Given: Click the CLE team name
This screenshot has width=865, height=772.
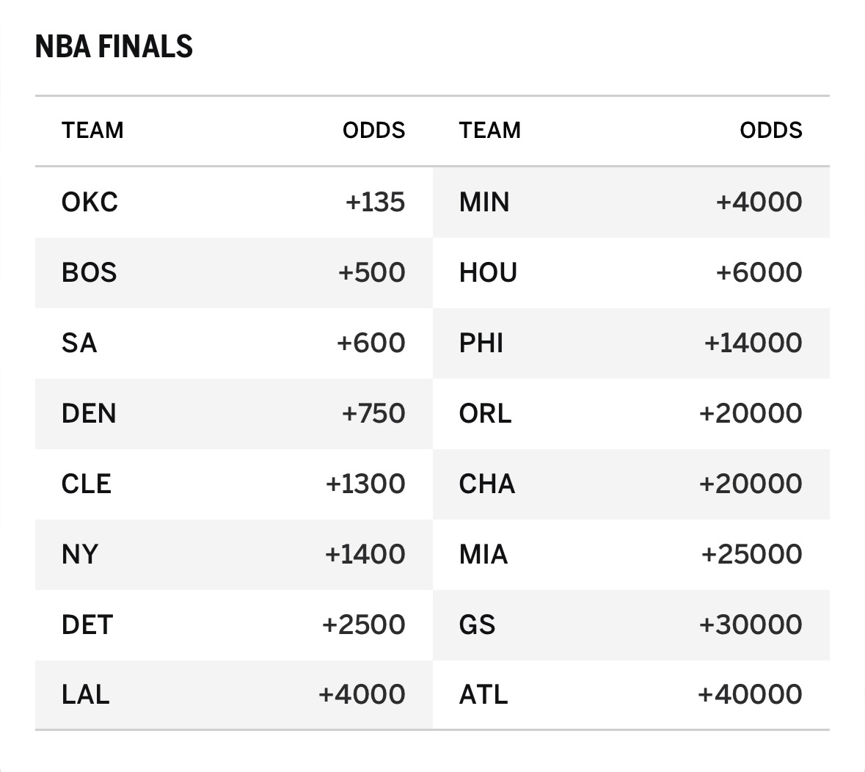Looking at the screenshot, I should click(x=87, y=484).
